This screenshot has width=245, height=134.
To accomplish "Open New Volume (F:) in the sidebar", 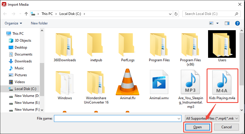I will pos(24,109).
